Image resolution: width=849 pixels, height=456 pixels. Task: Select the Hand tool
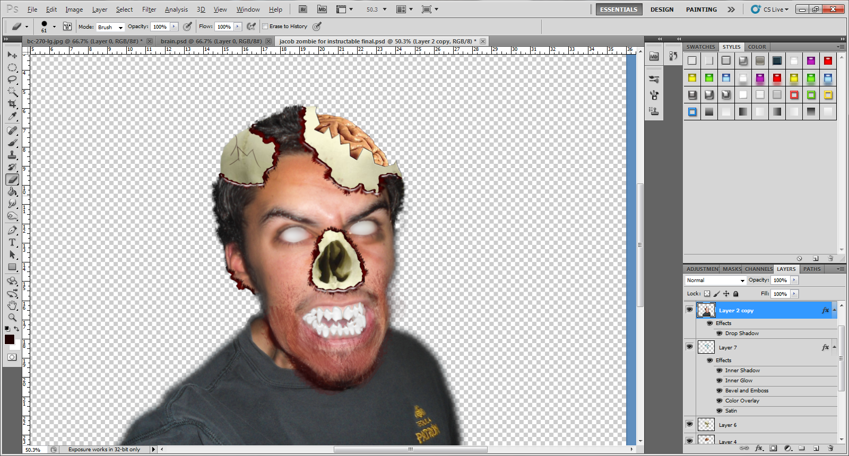point(12,305)
